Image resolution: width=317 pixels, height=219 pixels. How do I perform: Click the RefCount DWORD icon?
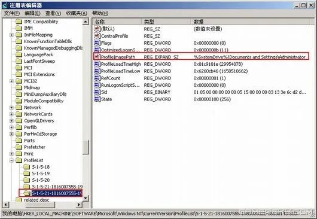pyautogui.click(x=97, y=78)
